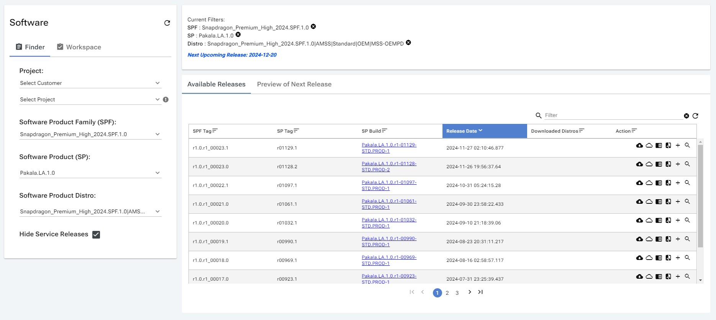Image resolution: width=716 pixels, height=320 pixels.
Task: Toggle the Hide Service Releases checkbox
Action: coord(96,235)
